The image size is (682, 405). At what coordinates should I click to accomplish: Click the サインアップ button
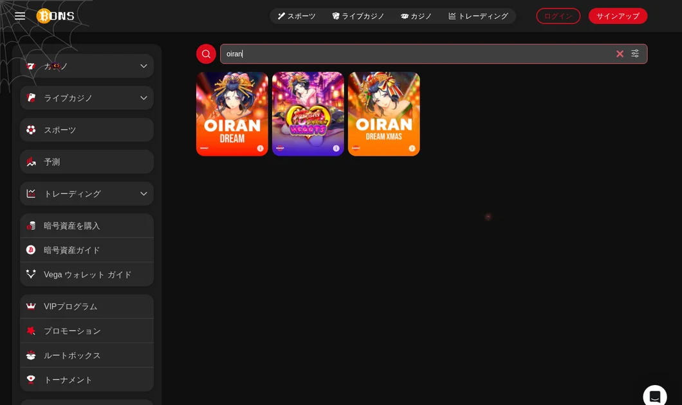point(618,16)
